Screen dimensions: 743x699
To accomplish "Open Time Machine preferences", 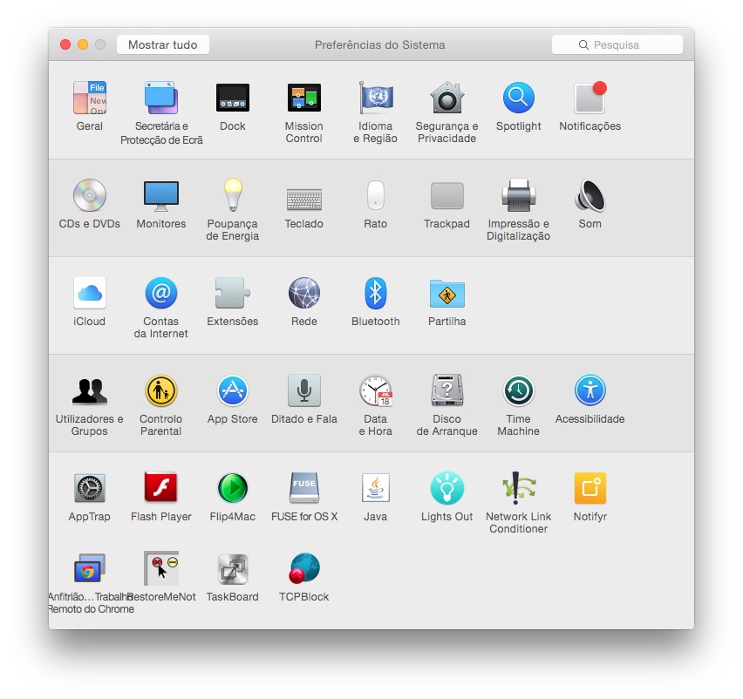I will (518, 390).
